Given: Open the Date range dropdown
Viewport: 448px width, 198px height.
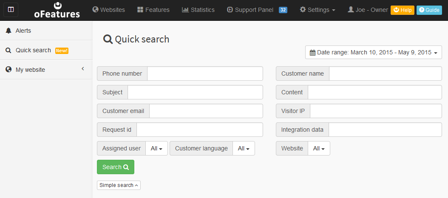Looking at the screenshot, I should pyautogui.click(x=374, y=52).
